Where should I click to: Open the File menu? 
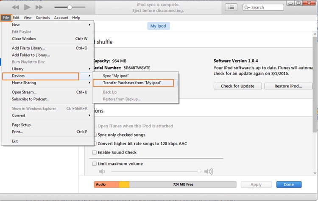coord(6,18)
